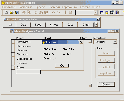
Task: Click the Cut scissors icon
Action: coord(36,13)
